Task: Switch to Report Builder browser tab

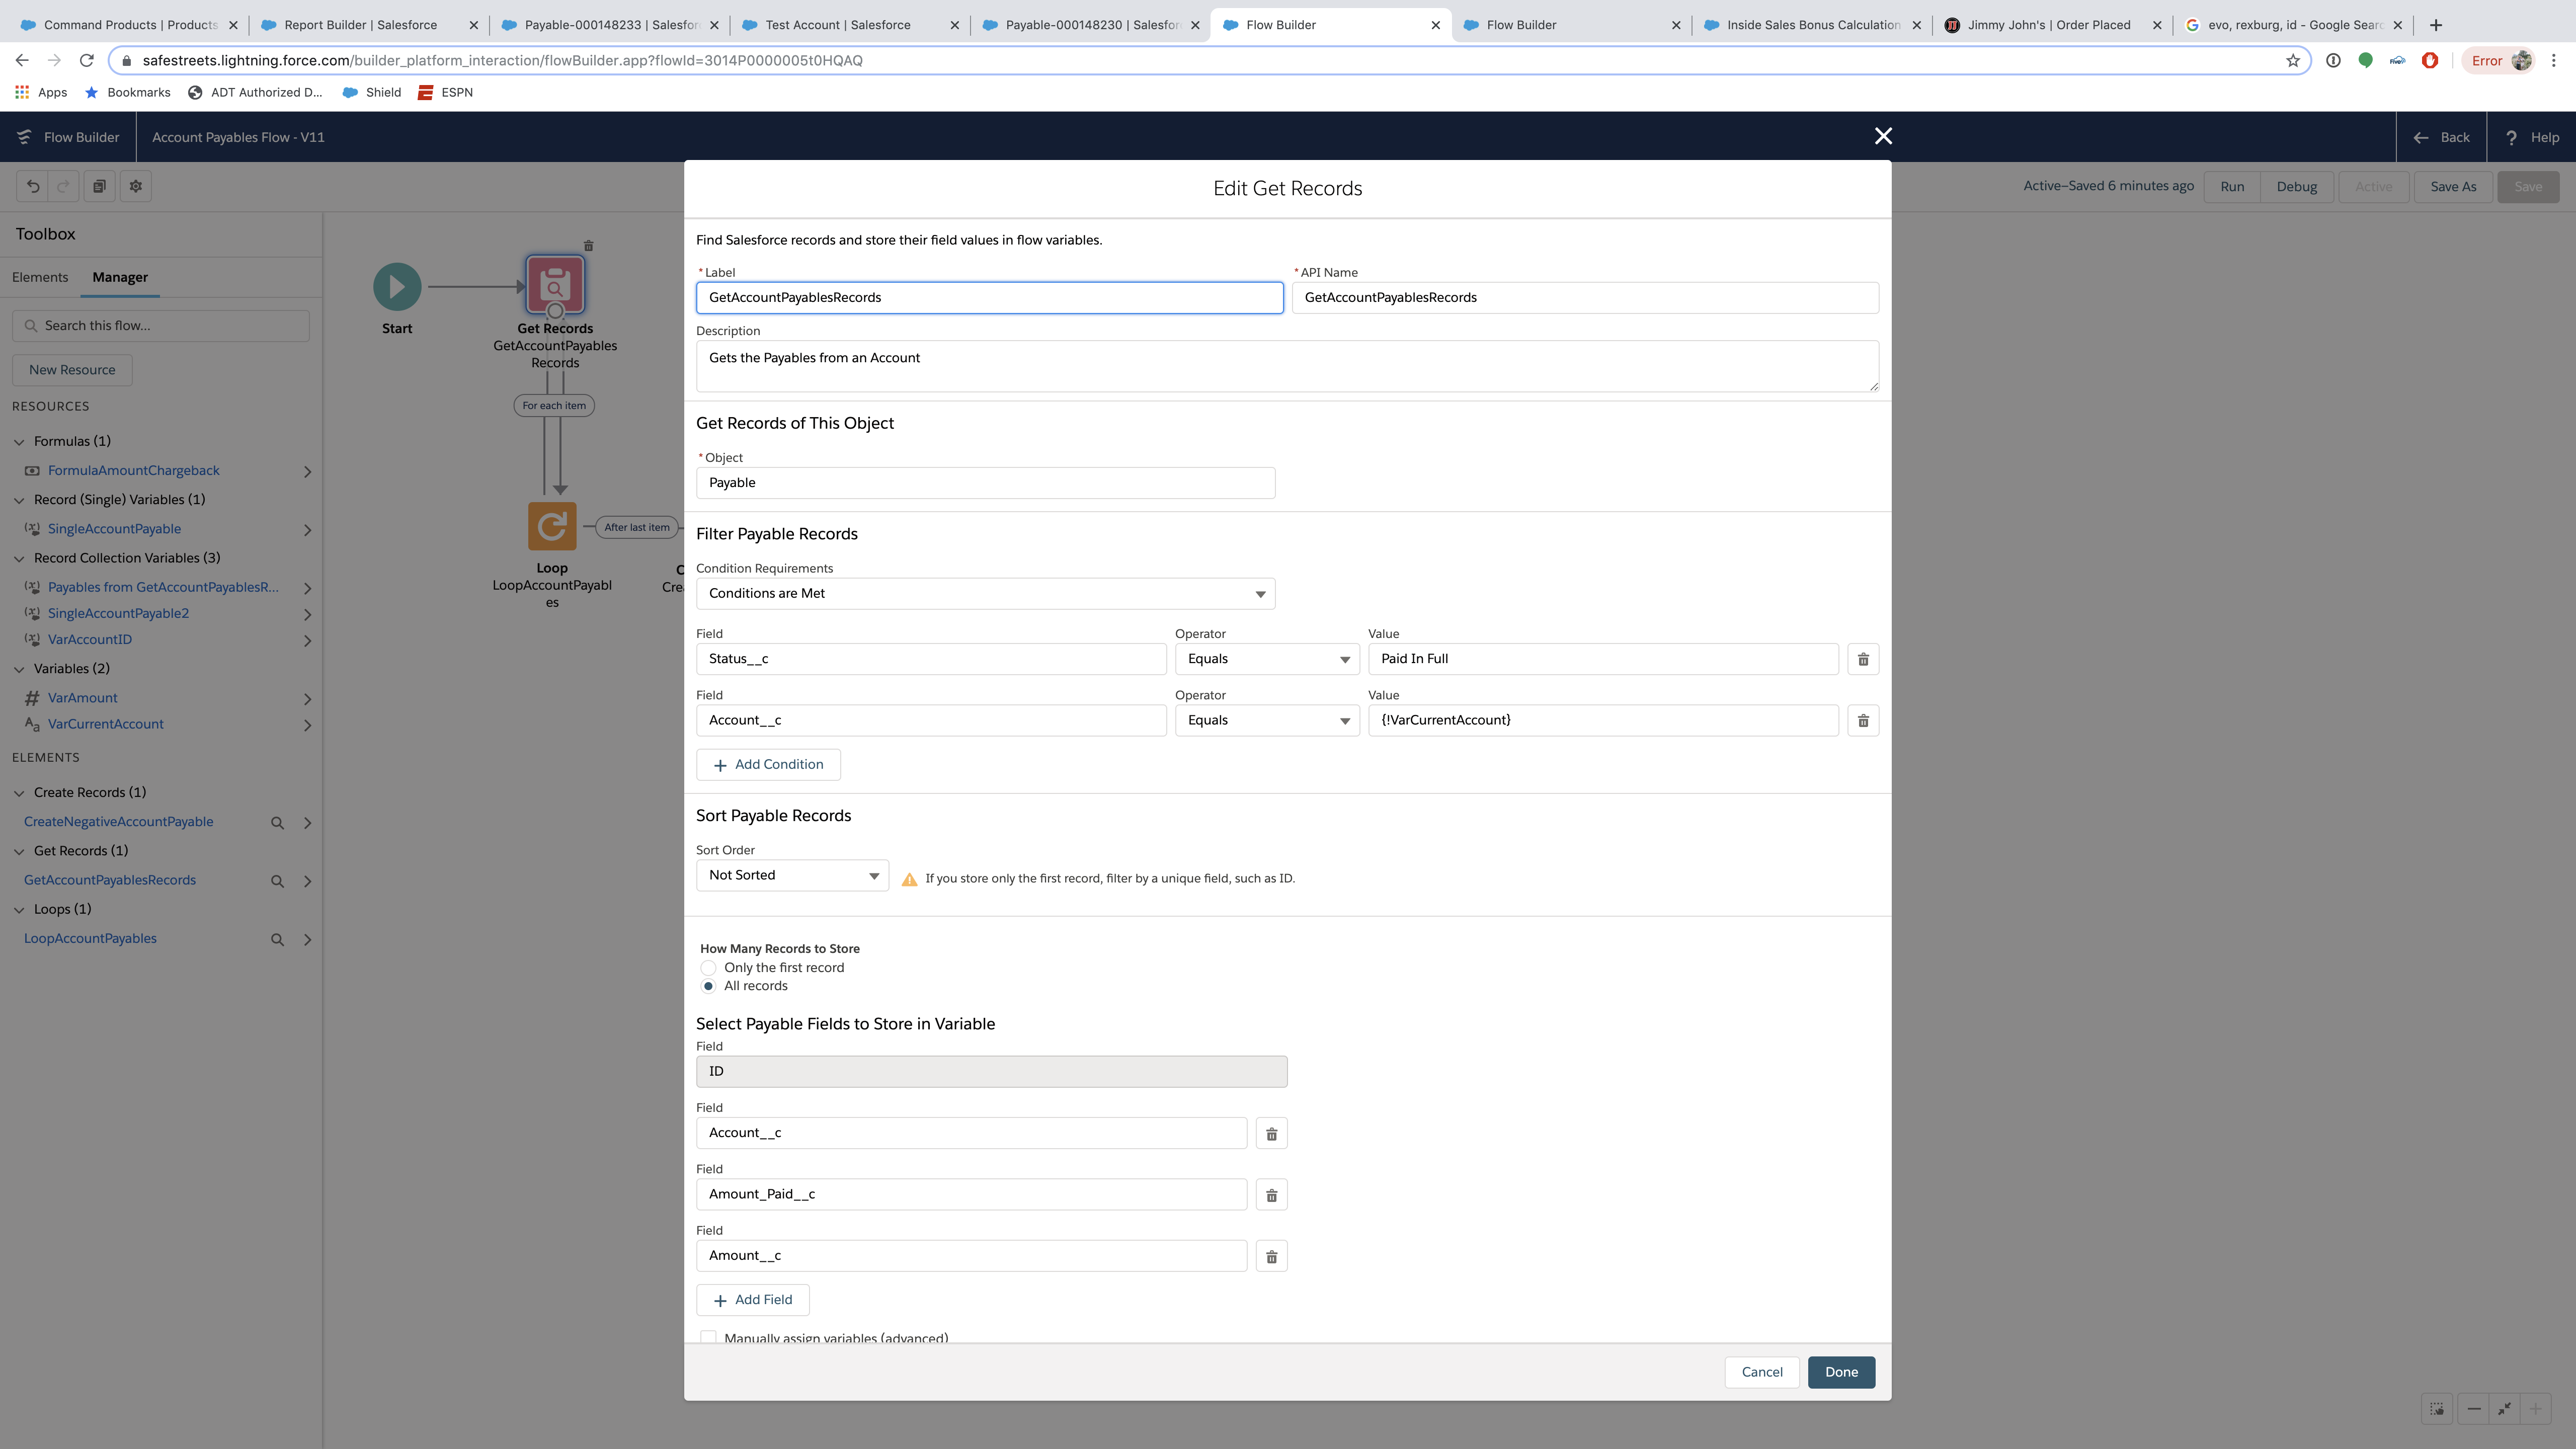Action: [360, 25]
